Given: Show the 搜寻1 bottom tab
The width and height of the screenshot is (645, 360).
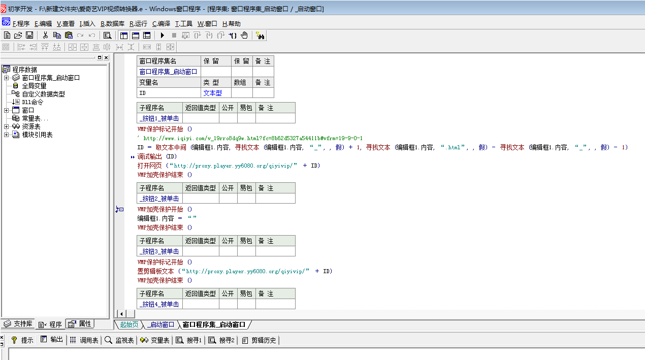Looking at the screenshot, I should pos(189,340).
